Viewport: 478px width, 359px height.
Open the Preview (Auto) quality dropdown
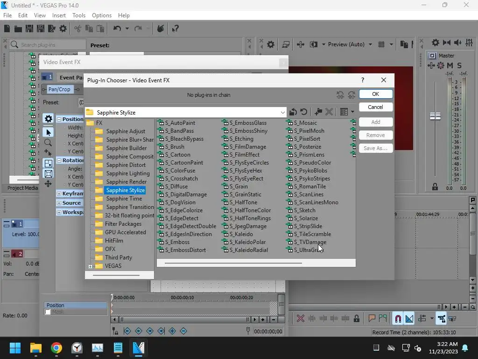coord(370,44)
